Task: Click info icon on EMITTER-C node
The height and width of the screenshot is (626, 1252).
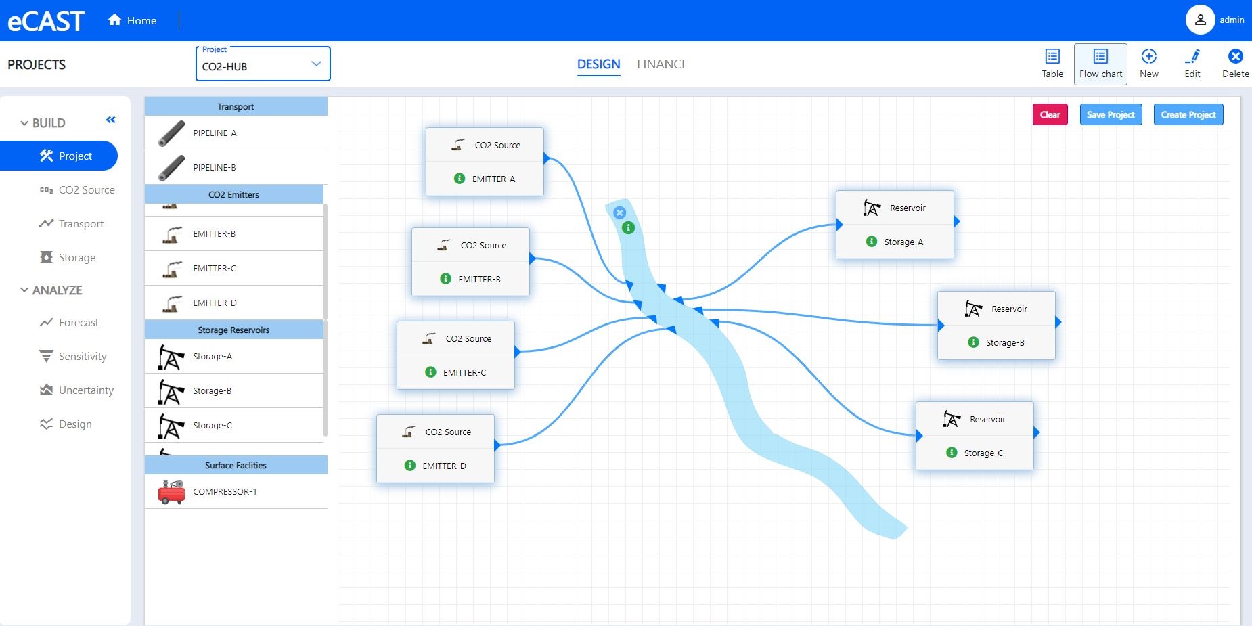Action: 430,372
